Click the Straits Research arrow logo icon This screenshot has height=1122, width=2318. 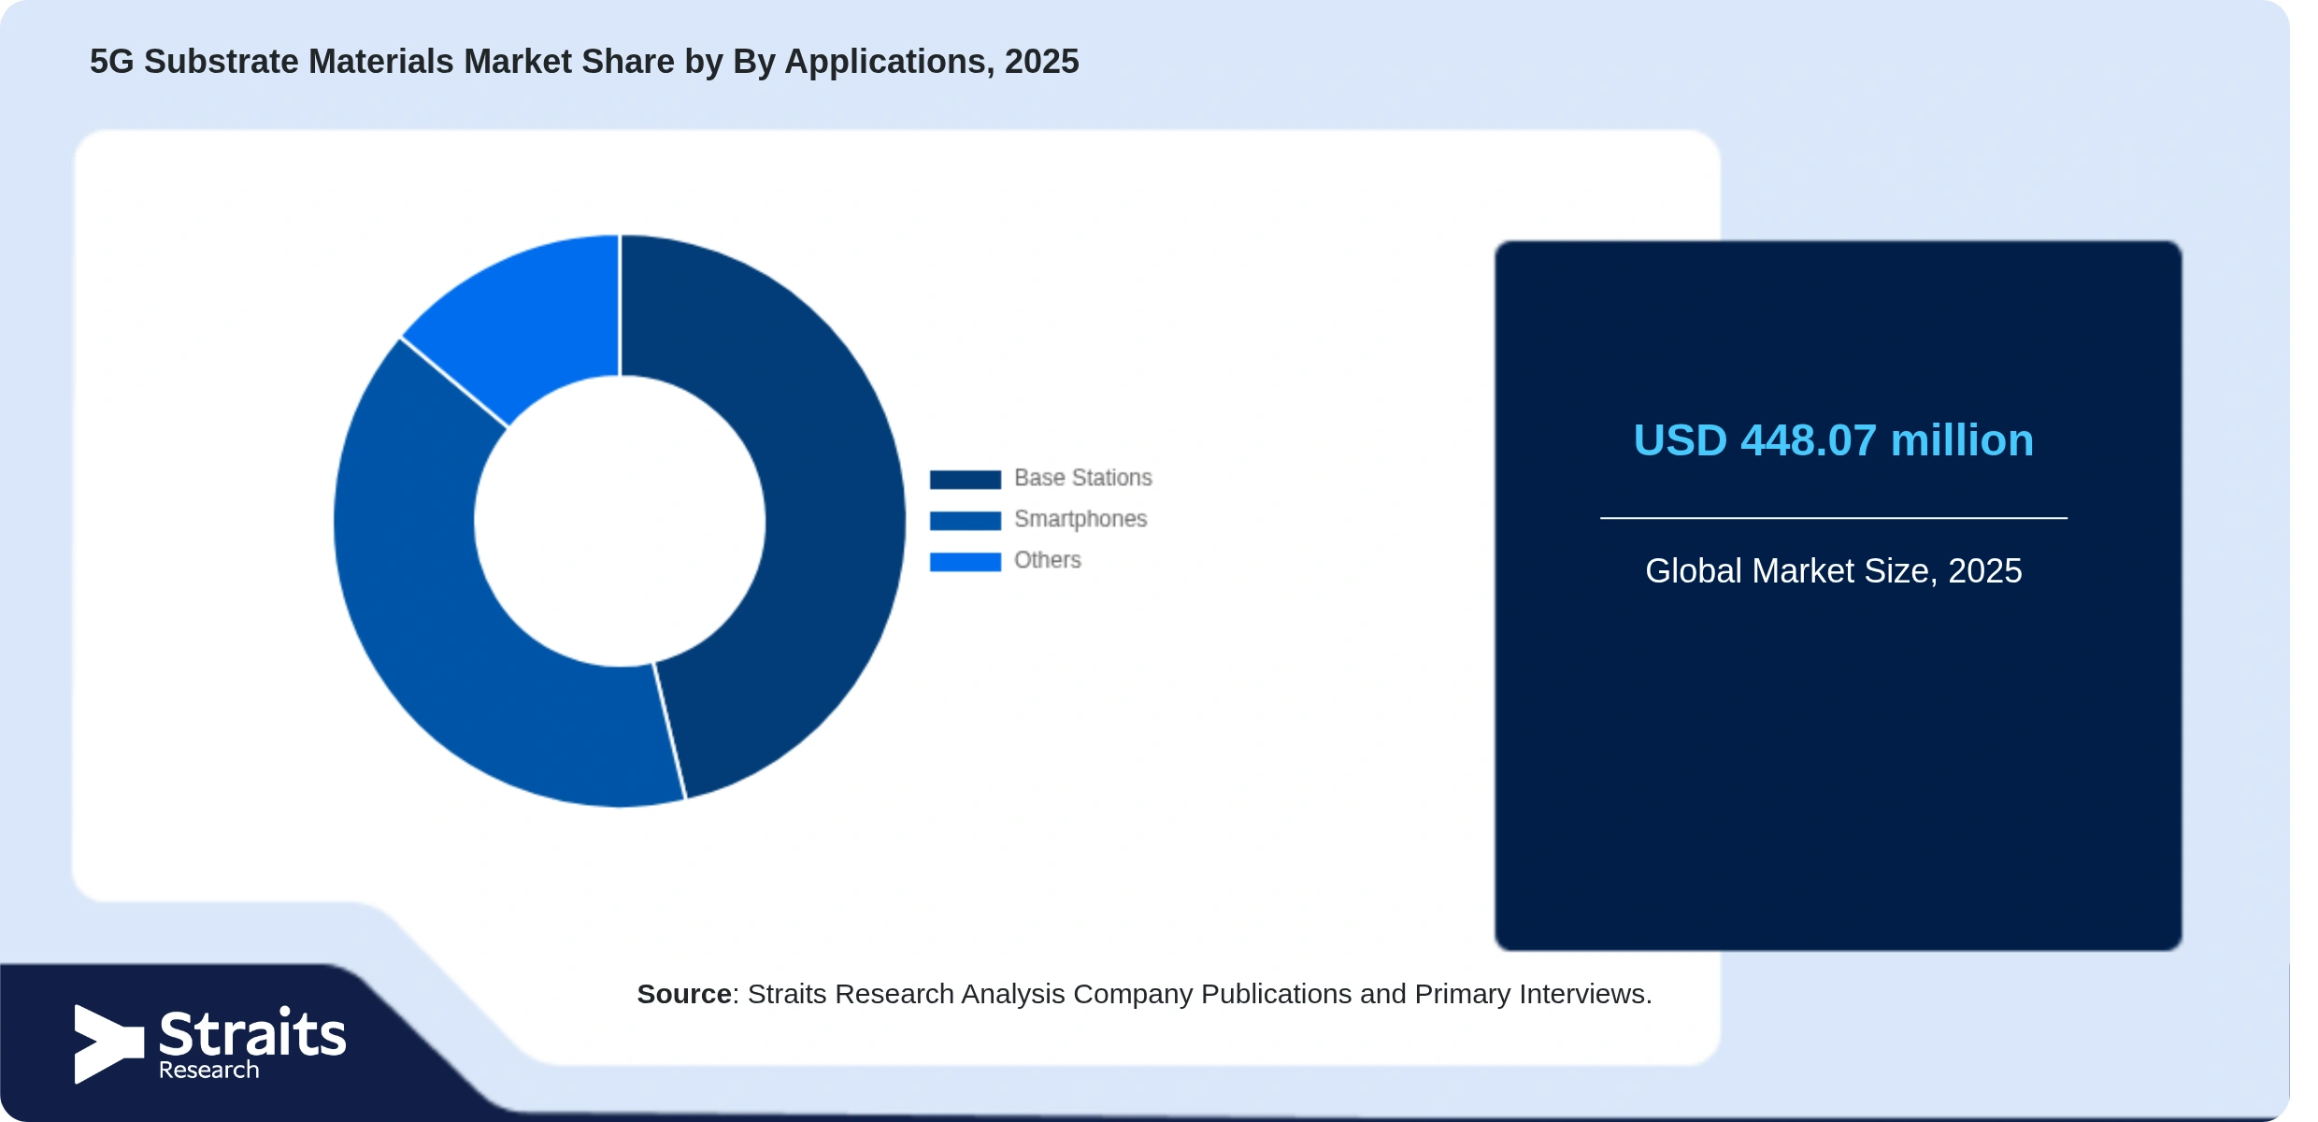[x=108, y=1043]
